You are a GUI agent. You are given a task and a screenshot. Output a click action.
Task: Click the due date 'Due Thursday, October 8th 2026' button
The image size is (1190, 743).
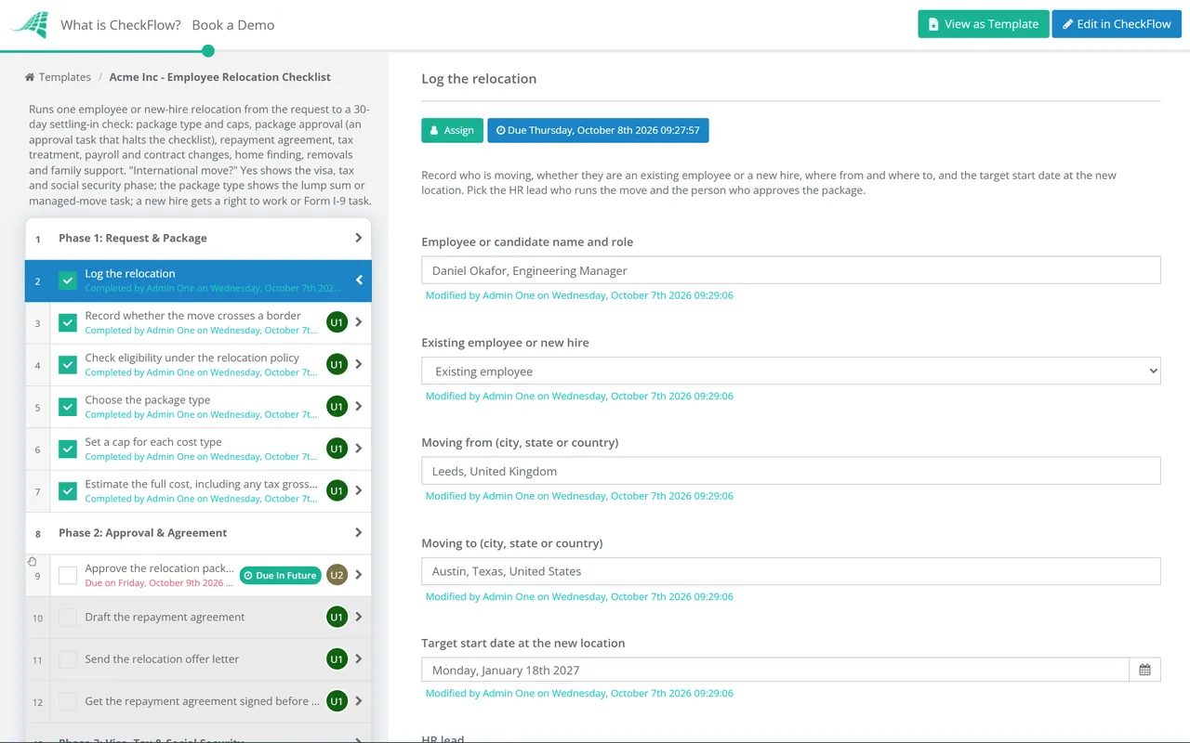point(598,130)
